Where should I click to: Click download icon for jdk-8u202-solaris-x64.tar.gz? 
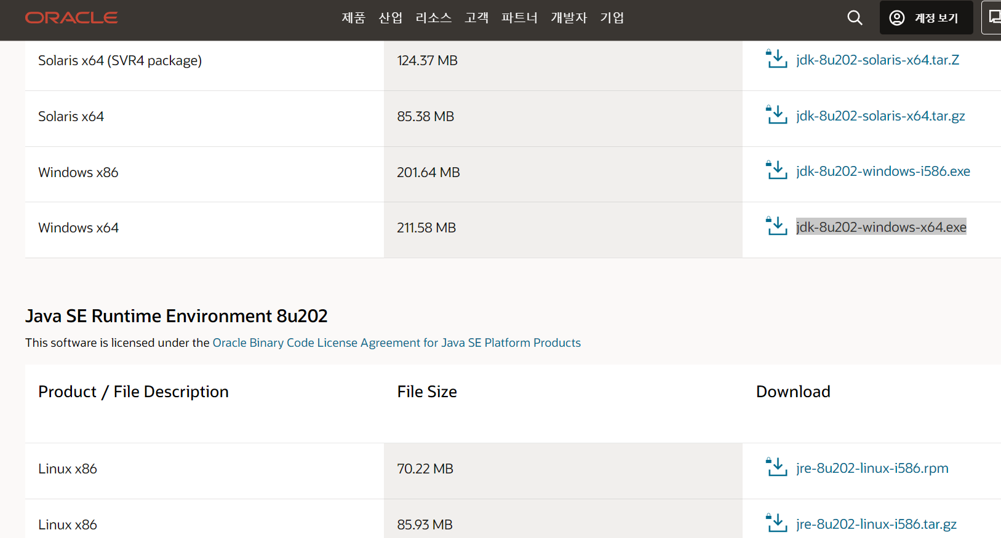(x=776, y=115)
